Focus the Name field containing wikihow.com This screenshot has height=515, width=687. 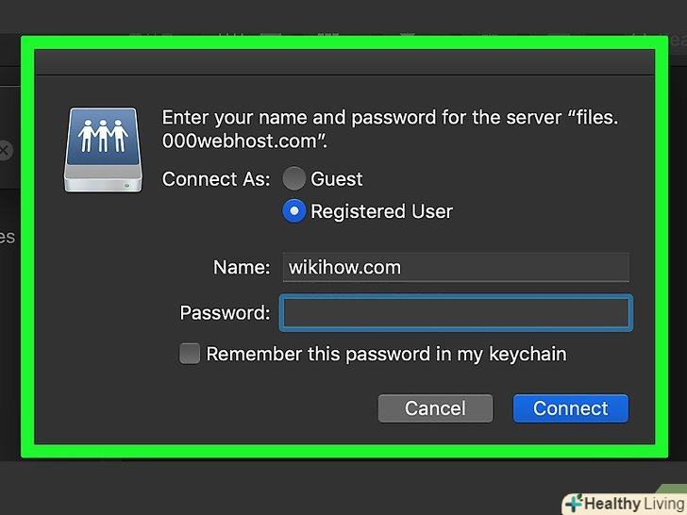[x=457, y=267]
